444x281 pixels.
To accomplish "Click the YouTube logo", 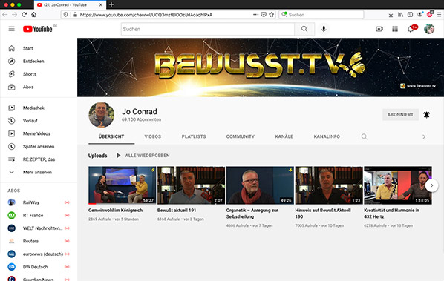I will pyautogui.click(x=38, y=29).
